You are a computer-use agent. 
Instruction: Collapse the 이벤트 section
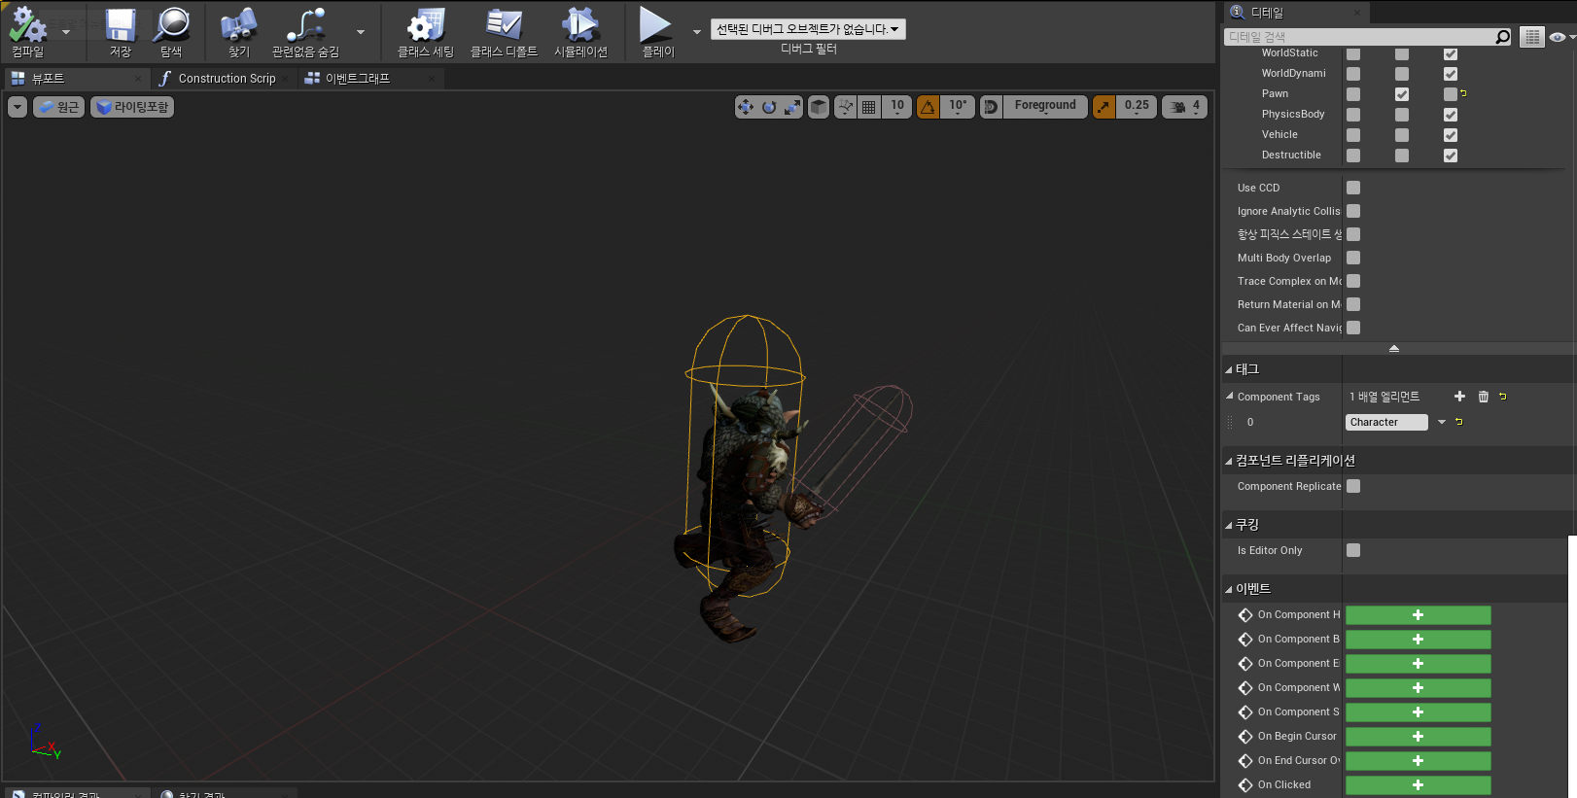click(x=1229, y=589)
